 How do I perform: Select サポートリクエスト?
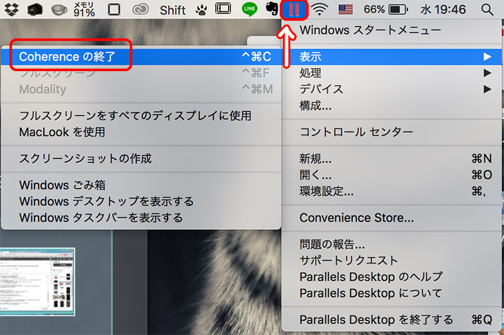pos(392,261)
